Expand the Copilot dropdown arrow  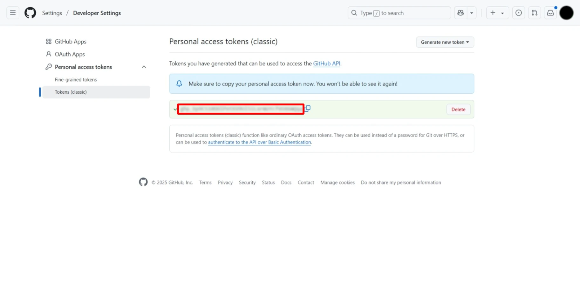click(x=472, y=13)
